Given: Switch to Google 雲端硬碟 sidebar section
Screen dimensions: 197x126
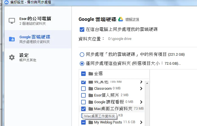Looking at the screenshot, I should point(38,39).
